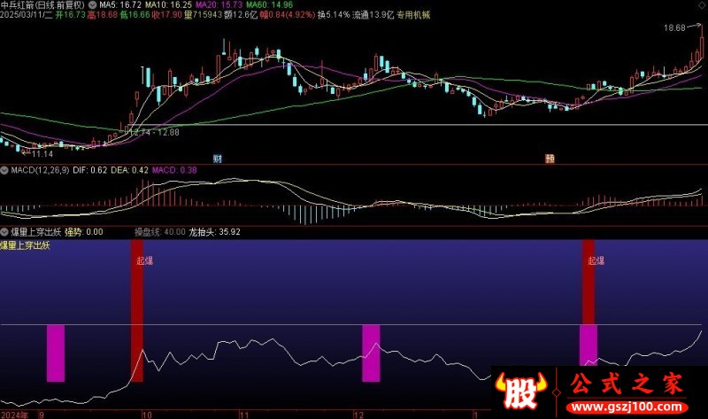Select the MA60: 14.96 label

point(270,5)
